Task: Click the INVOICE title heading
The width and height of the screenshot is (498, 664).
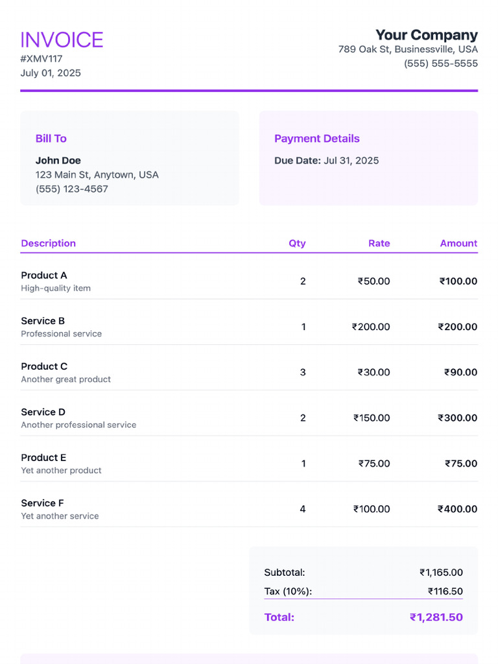Action: pyautogui.click(x=62, y=40)
